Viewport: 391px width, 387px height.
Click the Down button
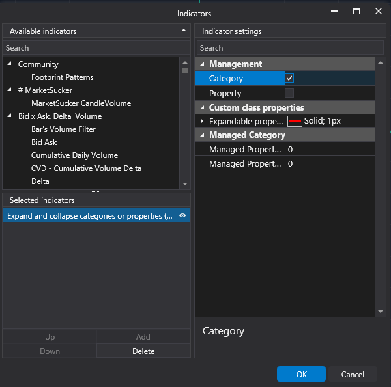pyautogui.click(x=50, y=351)
